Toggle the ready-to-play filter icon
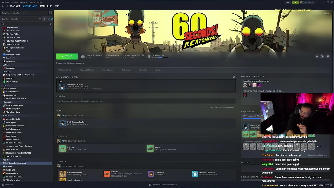334x188 pixels. [x=52, y=19]
